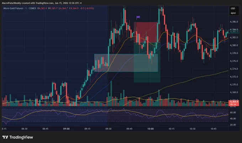This screenshot has height=143, width=242.
Task: Click the 60.00 RSI scale label
Action: point(233,112)
